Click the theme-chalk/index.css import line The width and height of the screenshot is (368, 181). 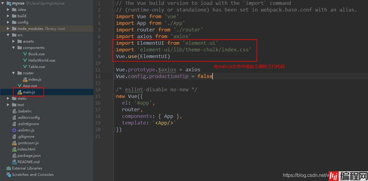(184, 50)
